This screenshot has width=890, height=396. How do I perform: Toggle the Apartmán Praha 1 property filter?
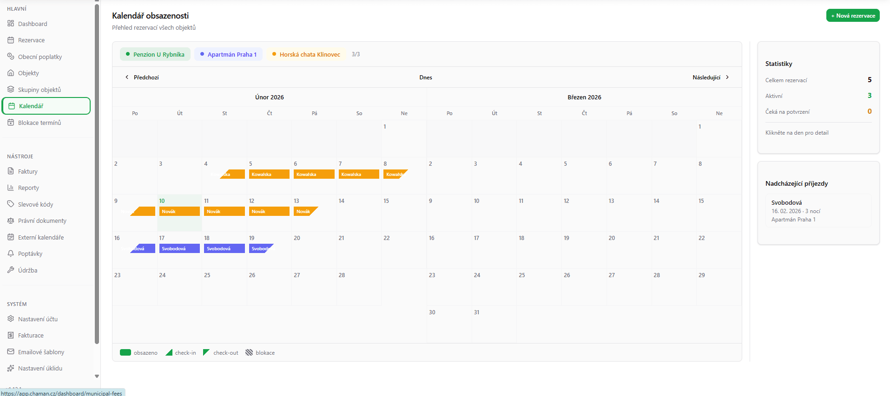tap(228, 54)
